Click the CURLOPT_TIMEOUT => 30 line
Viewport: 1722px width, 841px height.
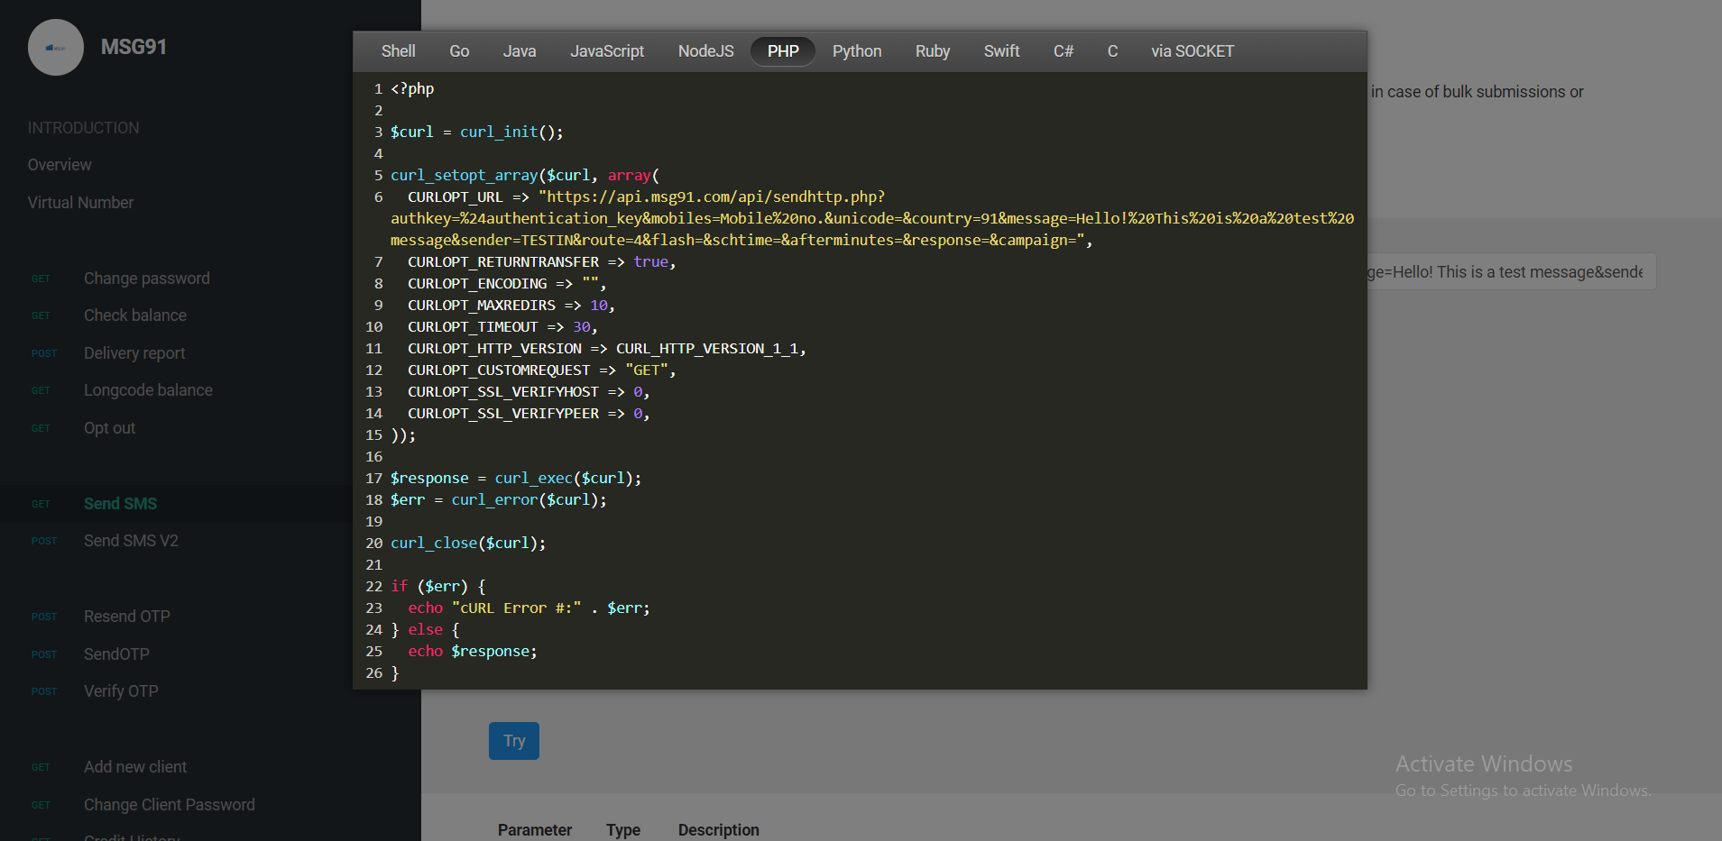[502, 326]
